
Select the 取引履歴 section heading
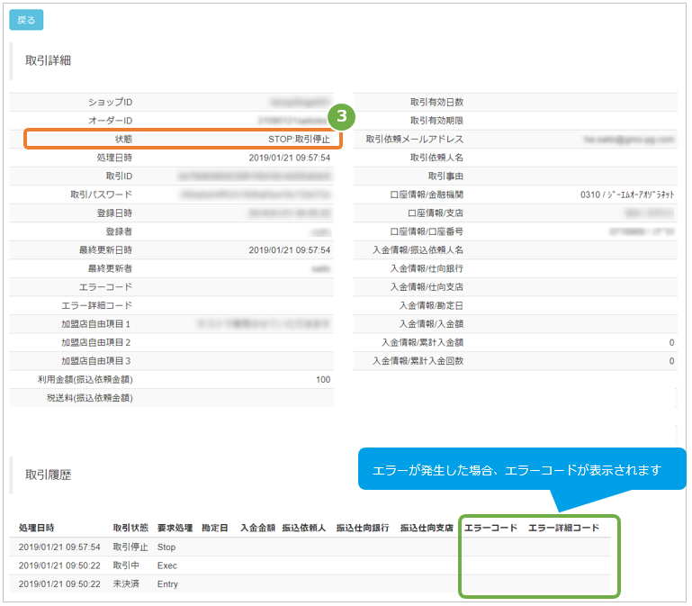pyautogui.click(x=48, y=475)
